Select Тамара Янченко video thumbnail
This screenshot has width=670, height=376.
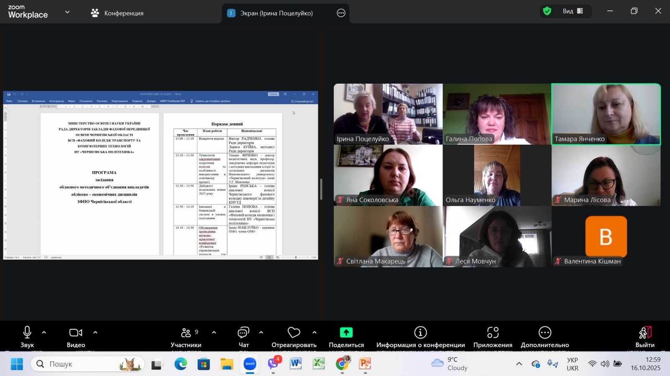606,114
